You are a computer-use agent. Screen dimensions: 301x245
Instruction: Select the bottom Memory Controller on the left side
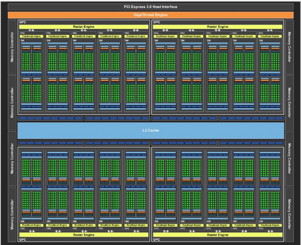coord(12,214)
